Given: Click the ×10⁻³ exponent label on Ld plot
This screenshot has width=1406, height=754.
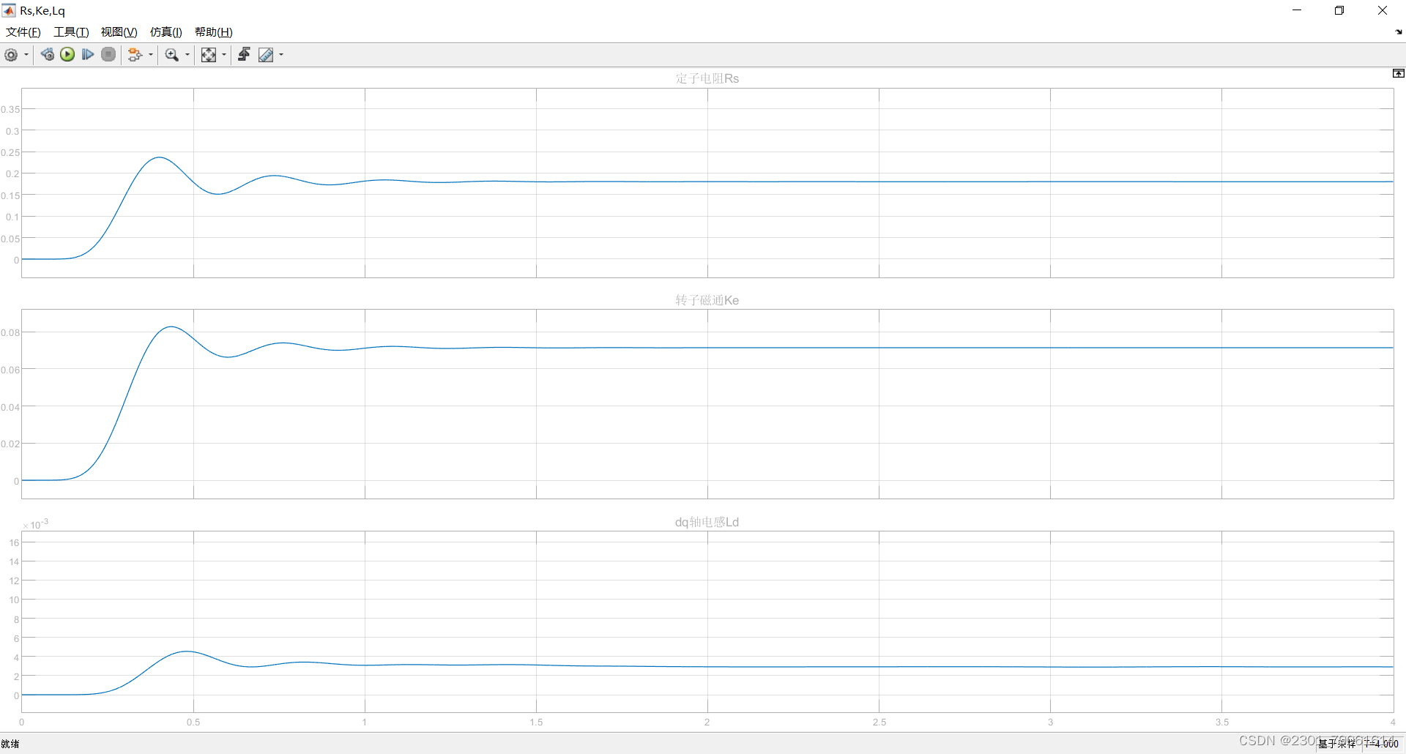Looking at the screenshot, I should pos(35,524).
